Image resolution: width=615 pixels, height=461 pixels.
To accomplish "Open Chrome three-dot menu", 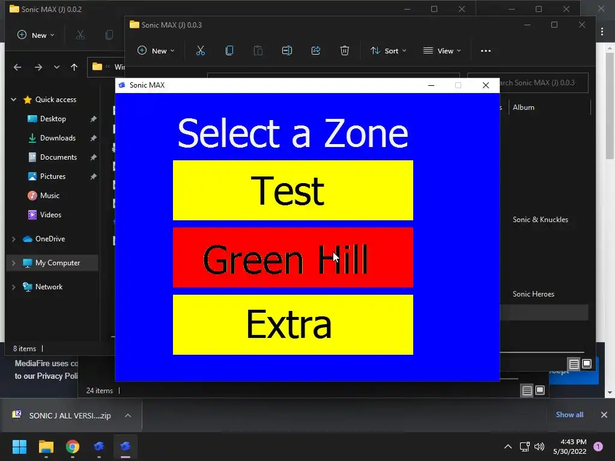I will point(602,32).
